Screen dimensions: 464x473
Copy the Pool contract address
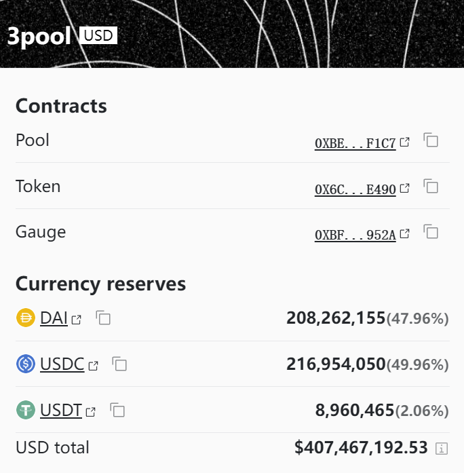pyautogui.click(x=431, y=140)
